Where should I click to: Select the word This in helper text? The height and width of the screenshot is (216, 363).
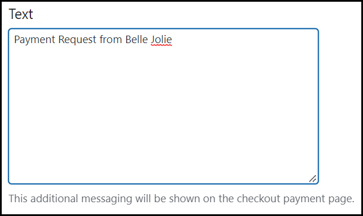(18, 199)
